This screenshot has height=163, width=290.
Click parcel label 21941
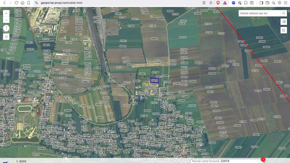153,26
